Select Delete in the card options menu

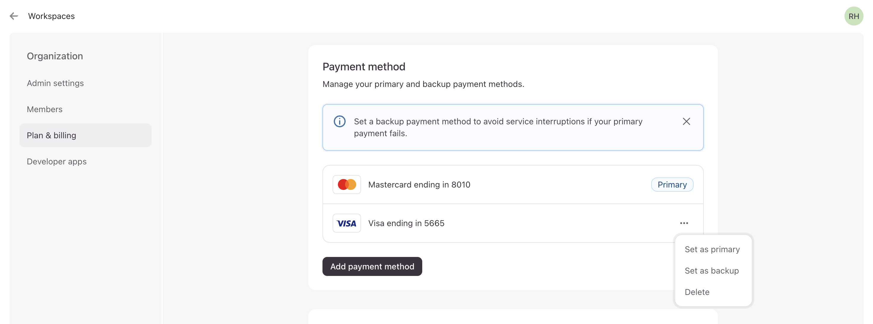(697, 292)
